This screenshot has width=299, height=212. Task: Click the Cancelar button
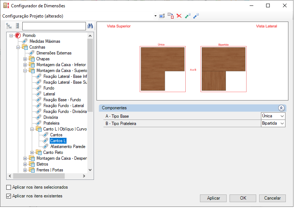click(x=272, y=198)
